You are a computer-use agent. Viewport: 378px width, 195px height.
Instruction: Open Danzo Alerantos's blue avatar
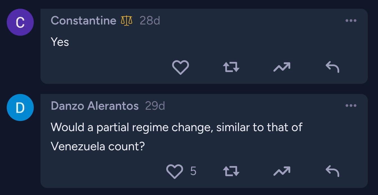pyautogui.click(x=20, y=107)
